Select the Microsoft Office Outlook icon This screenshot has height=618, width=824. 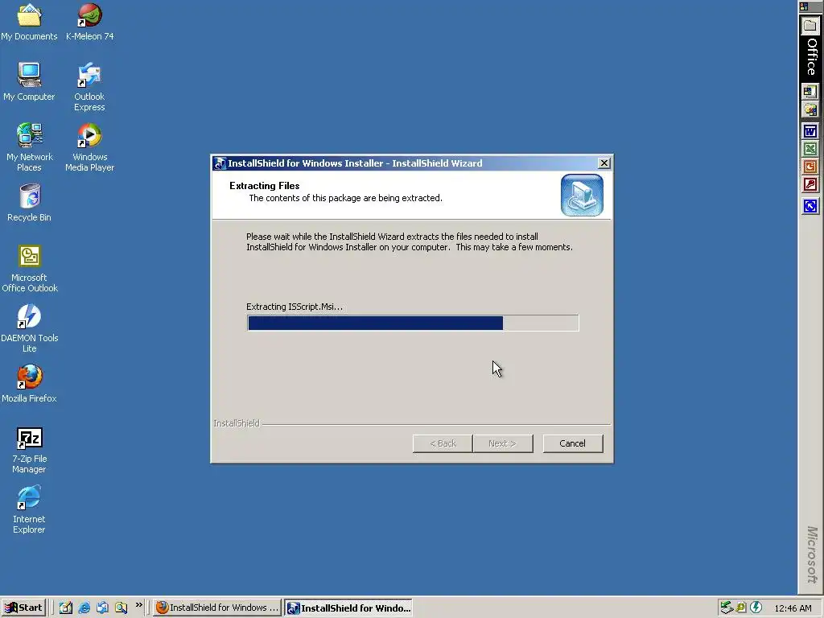(30, 269)
